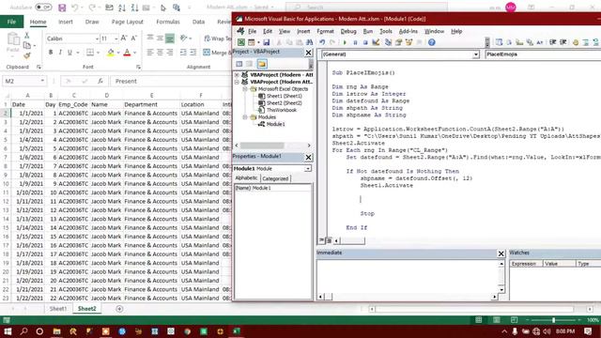Toggle Bold formatting in Excel ribbon

point(51,53)
